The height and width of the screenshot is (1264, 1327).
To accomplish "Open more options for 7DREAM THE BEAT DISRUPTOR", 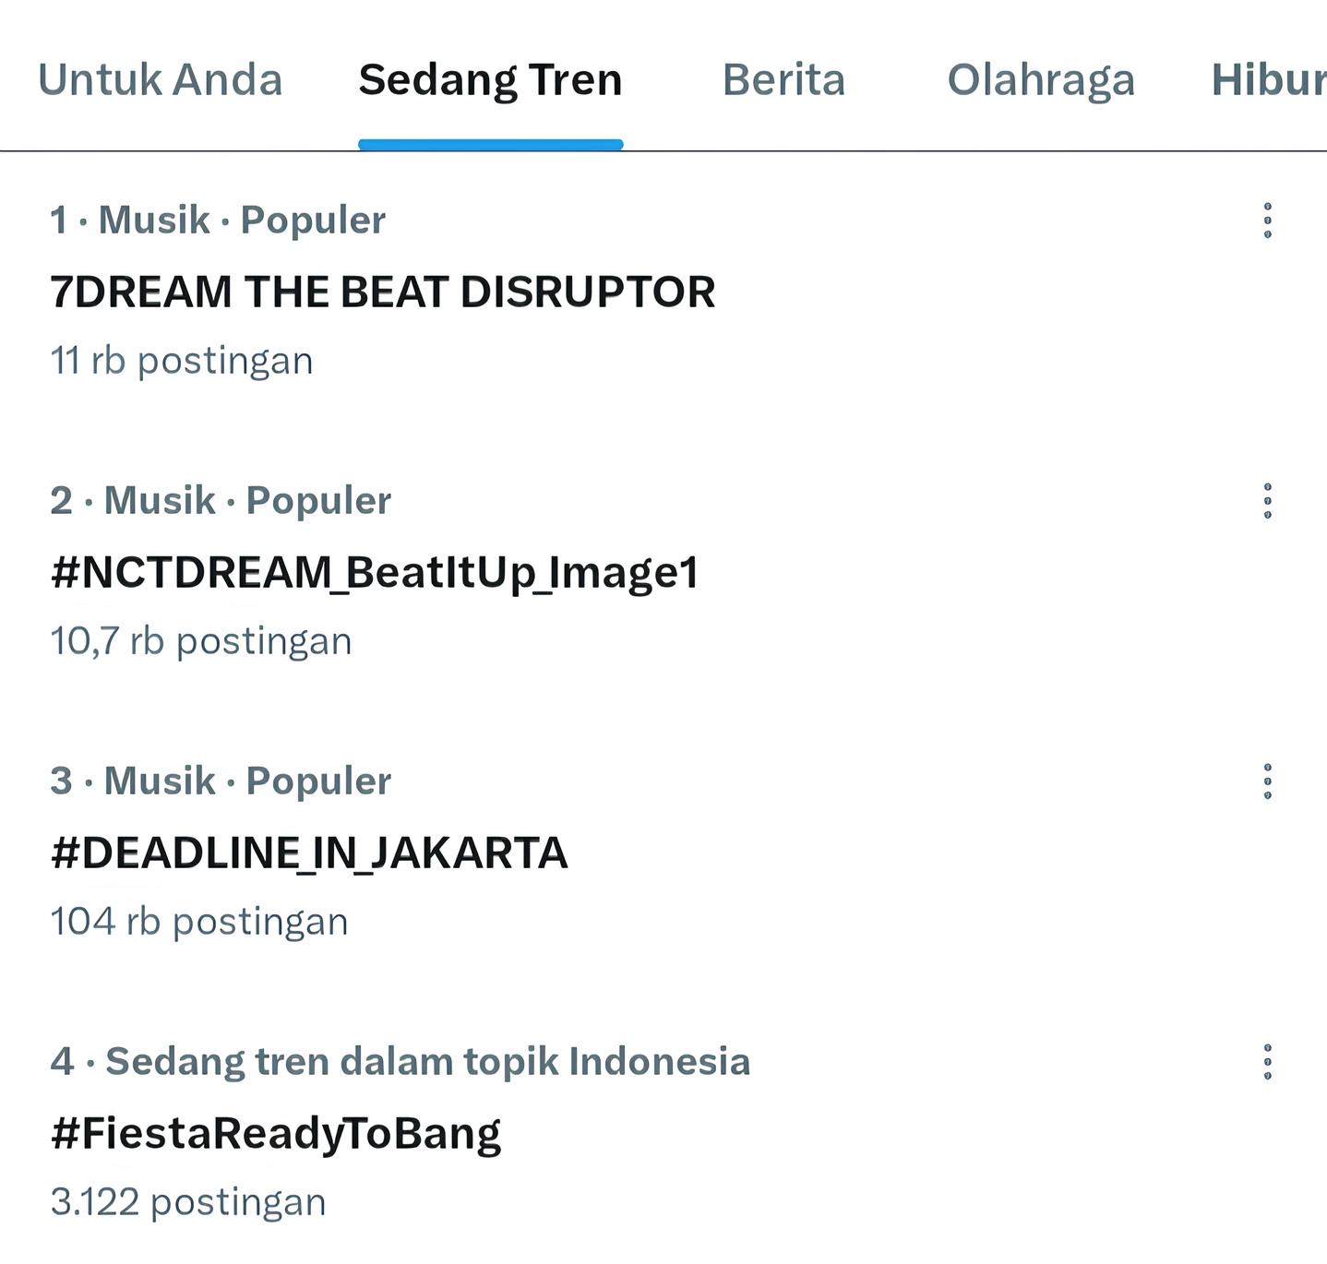I will pyautogui.click(x=1267, y=221).
